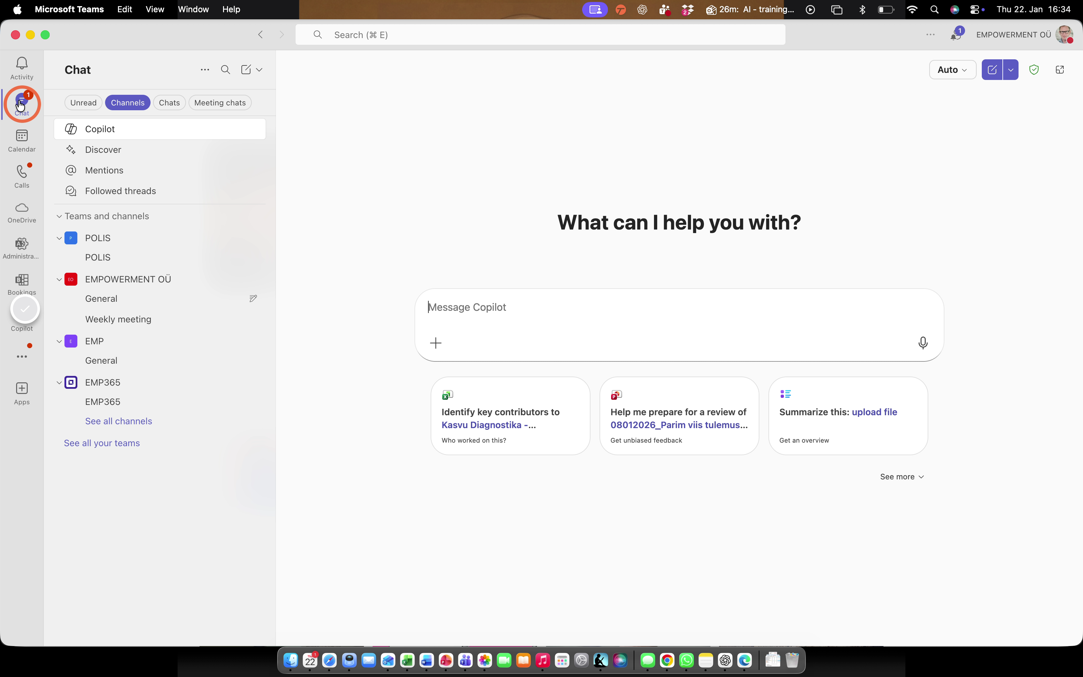Viewport: 1083px width, 677px height.
Task: Collapse the EMPOWERMENT OÜ team
Action: coord(59,280)
